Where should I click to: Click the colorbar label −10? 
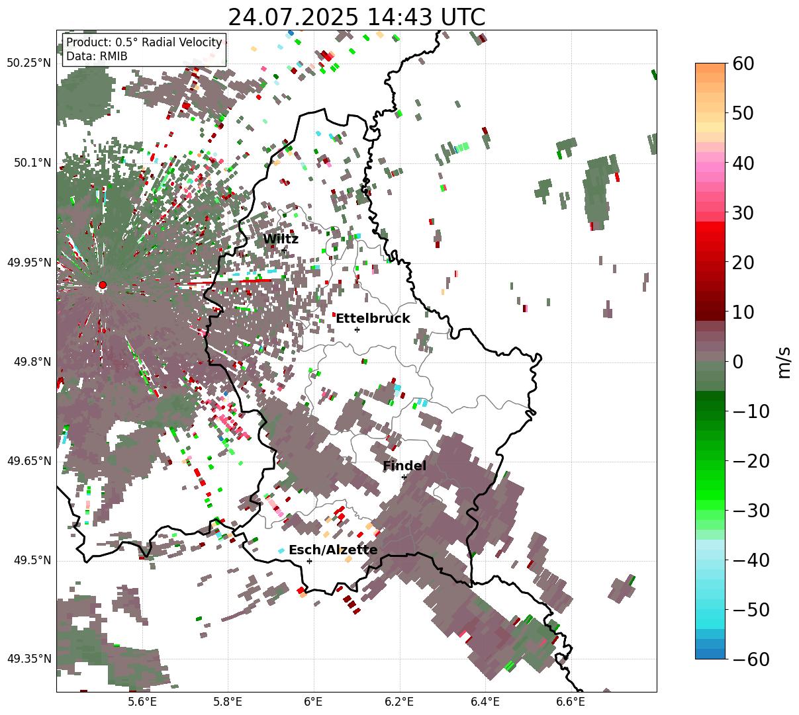click(751, 411)
